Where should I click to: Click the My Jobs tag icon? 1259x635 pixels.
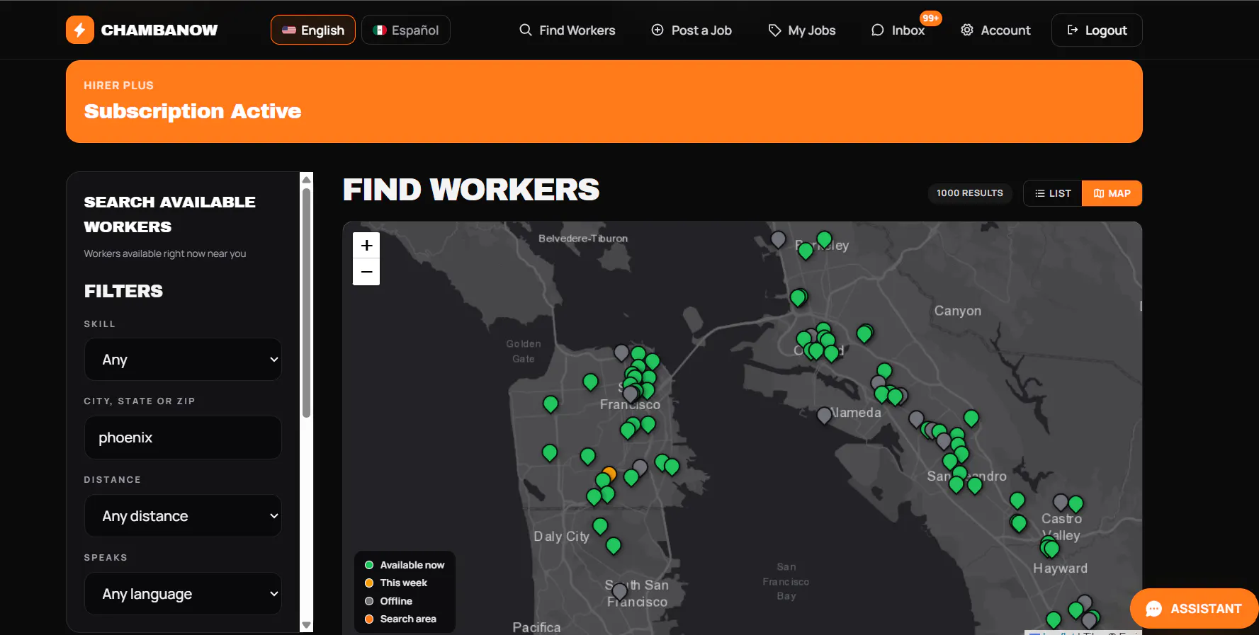774,30
